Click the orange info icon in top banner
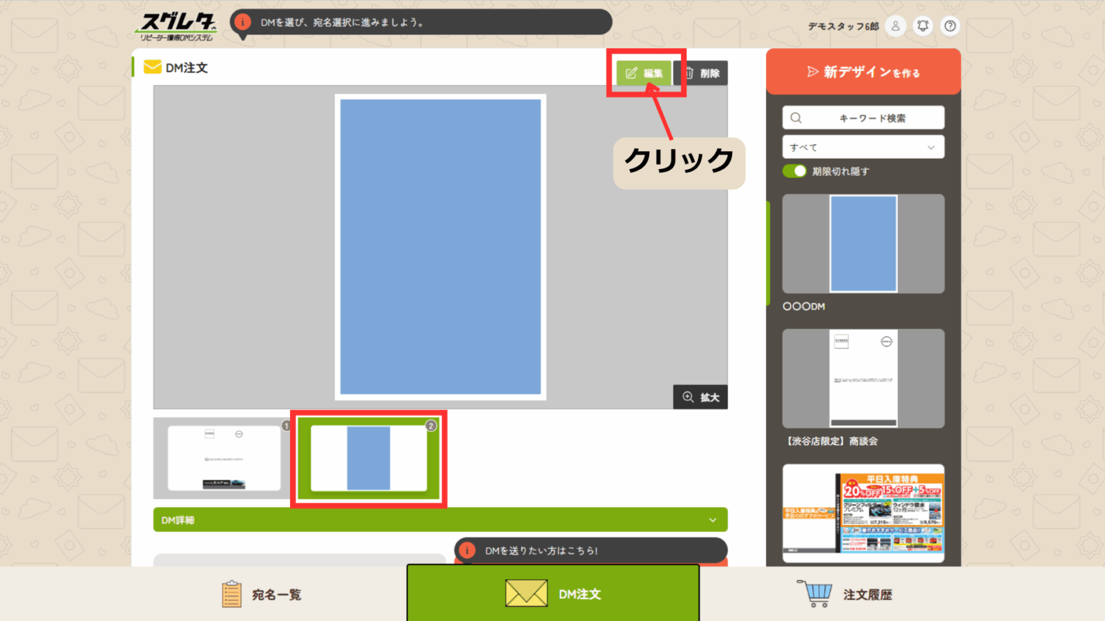This screenshot has height=621, width=1105. coord(242,22)
